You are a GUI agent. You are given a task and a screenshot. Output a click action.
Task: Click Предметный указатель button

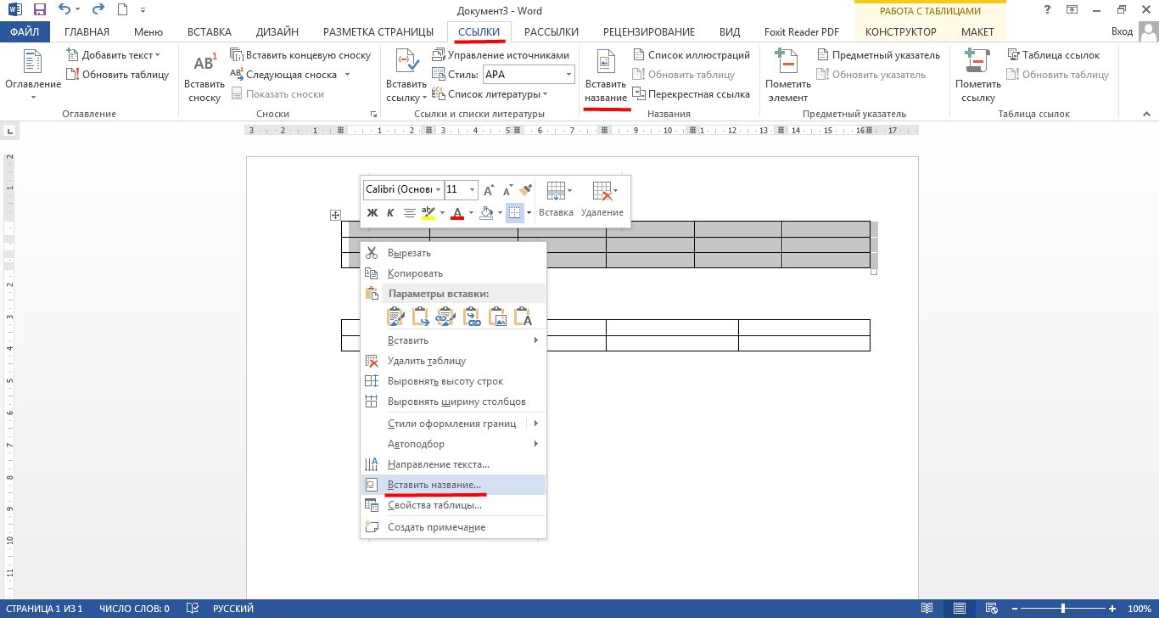click(x=878, y=55)
